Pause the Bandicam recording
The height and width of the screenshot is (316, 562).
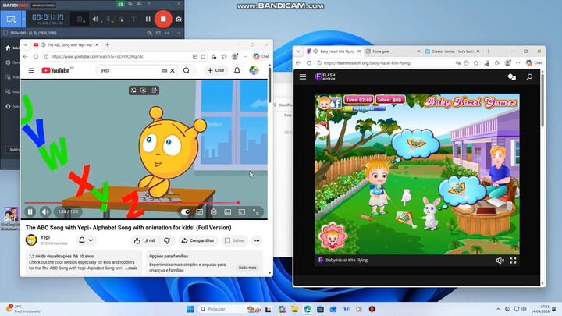148,19
